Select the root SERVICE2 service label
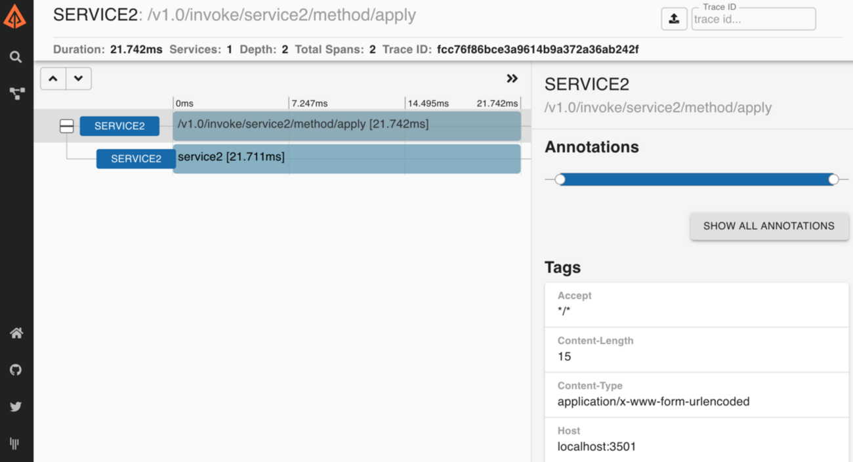This screenshot has width=853, height=462. pyautogui.click(x=119, y=126)
